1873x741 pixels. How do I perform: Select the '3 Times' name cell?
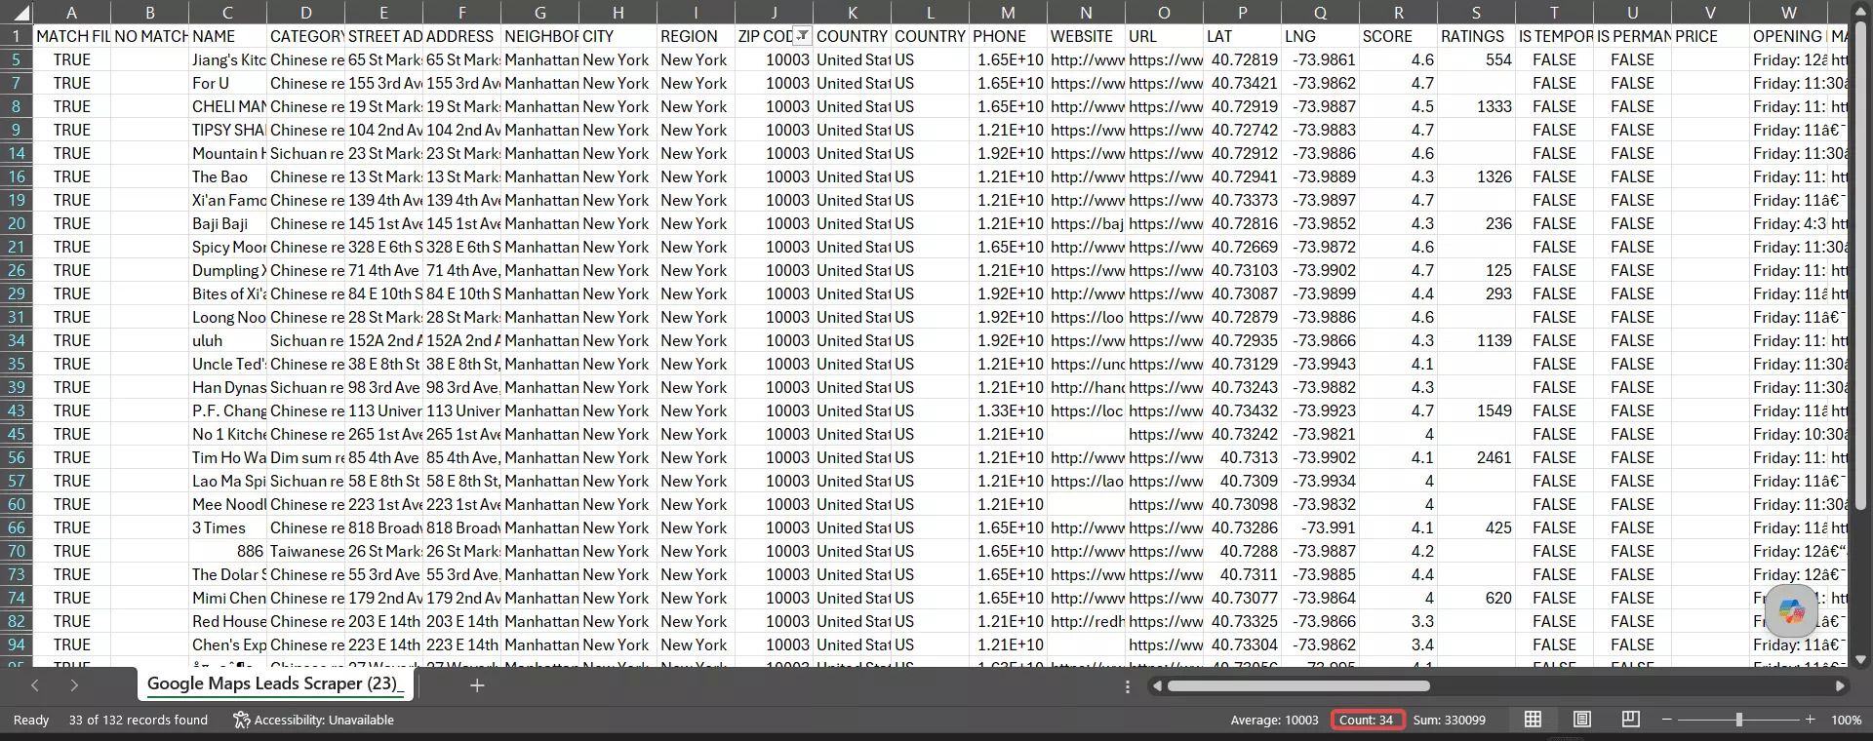click(227, 527)
